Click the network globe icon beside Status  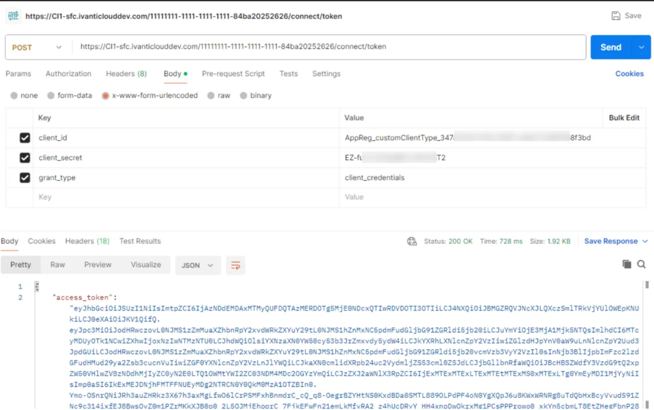click(x=412, y=241)
